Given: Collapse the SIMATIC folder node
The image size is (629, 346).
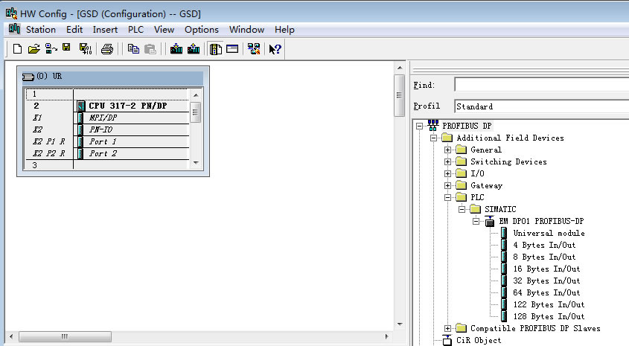Looking at the screenshot, I should [462, 209].
